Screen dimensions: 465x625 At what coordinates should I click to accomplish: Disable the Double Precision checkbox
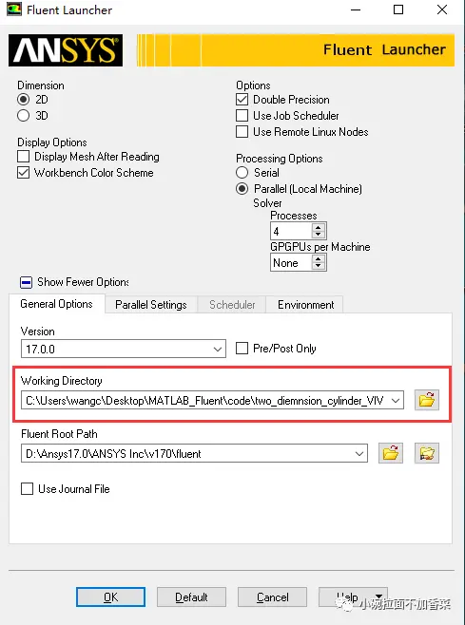click(242, 99)
